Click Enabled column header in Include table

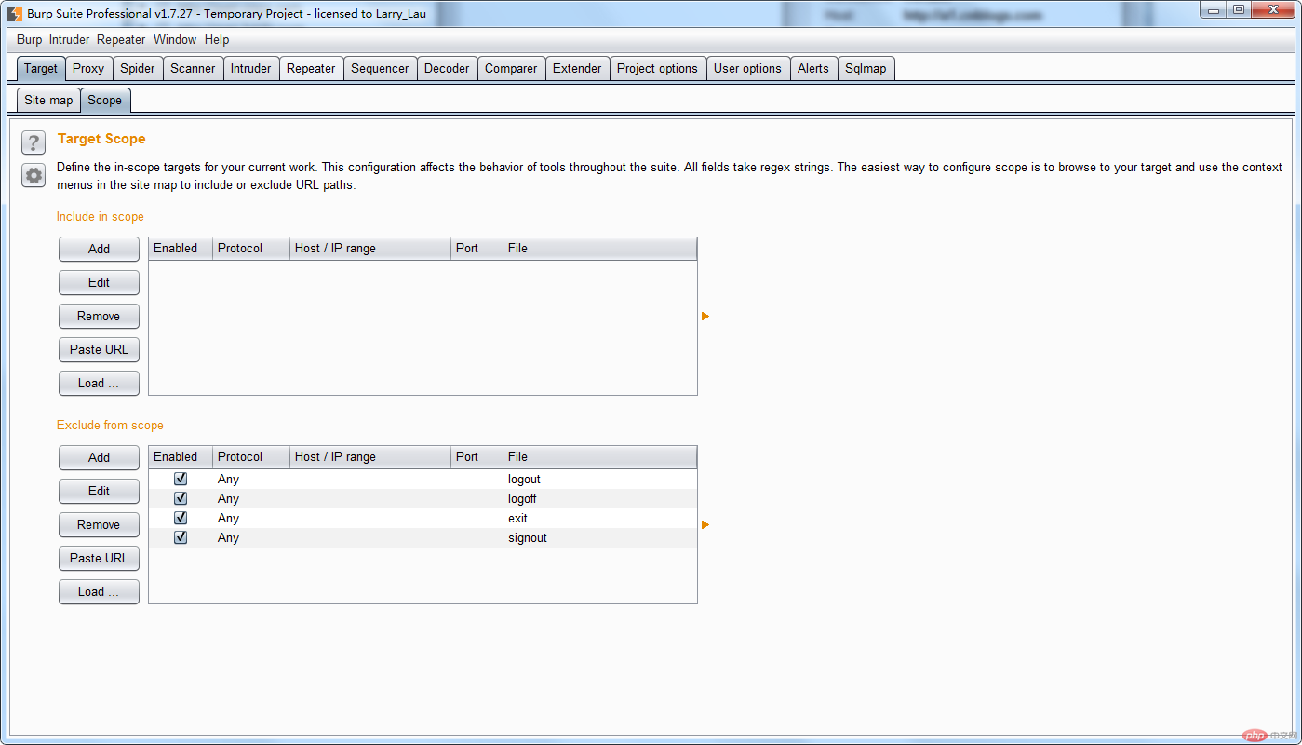point(181,249)
